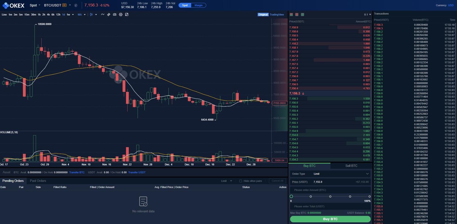Click the 25% point on amount slider
The width and height of the screenshot is (457, 224).
311,196
